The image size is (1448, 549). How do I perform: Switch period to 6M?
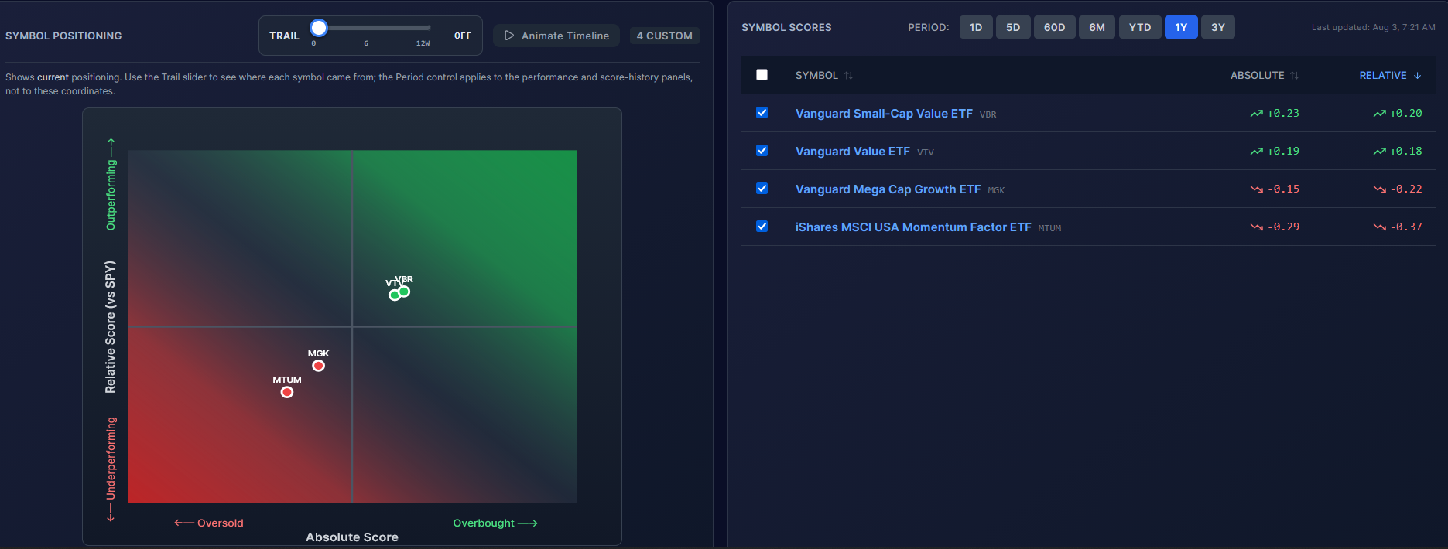tap(1097, 27)
